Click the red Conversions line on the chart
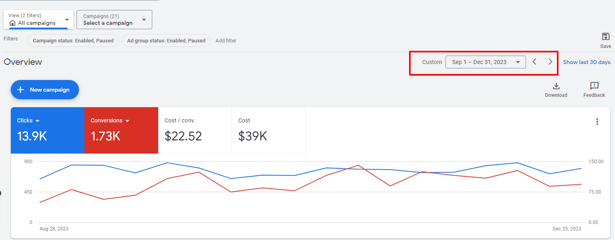The width and height of the screenshot is (615, 240). tap(199, 172)
